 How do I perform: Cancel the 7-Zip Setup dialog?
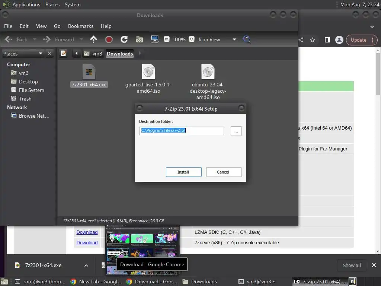224,172
